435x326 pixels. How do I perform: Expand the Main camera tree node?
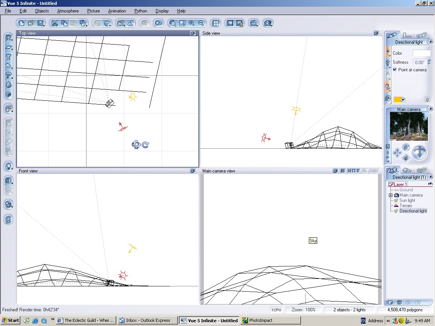click(x=391, y=195)
